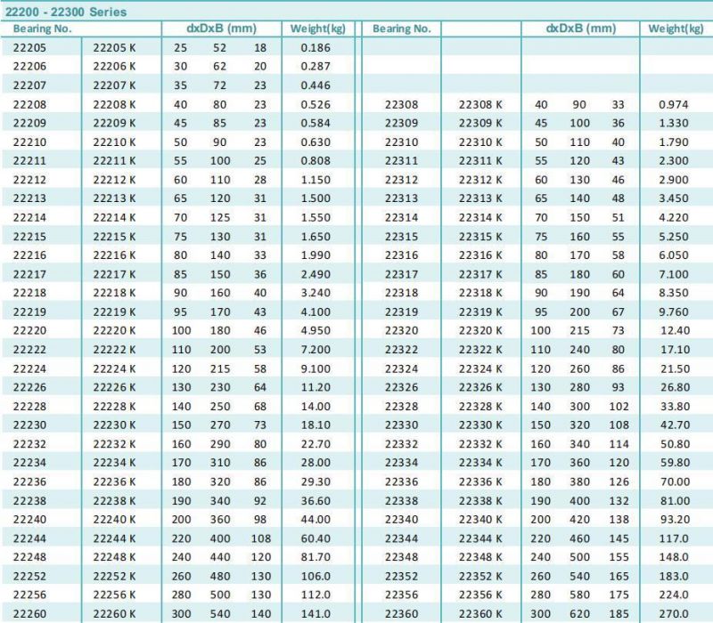Click bearing number 22330 K
This screenshot has width=713, height=623.
pos(480,425)
